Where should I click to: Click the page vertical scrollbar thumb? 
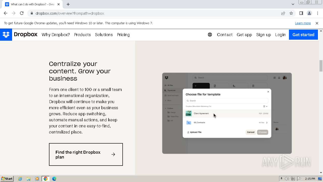click(321, 66)
